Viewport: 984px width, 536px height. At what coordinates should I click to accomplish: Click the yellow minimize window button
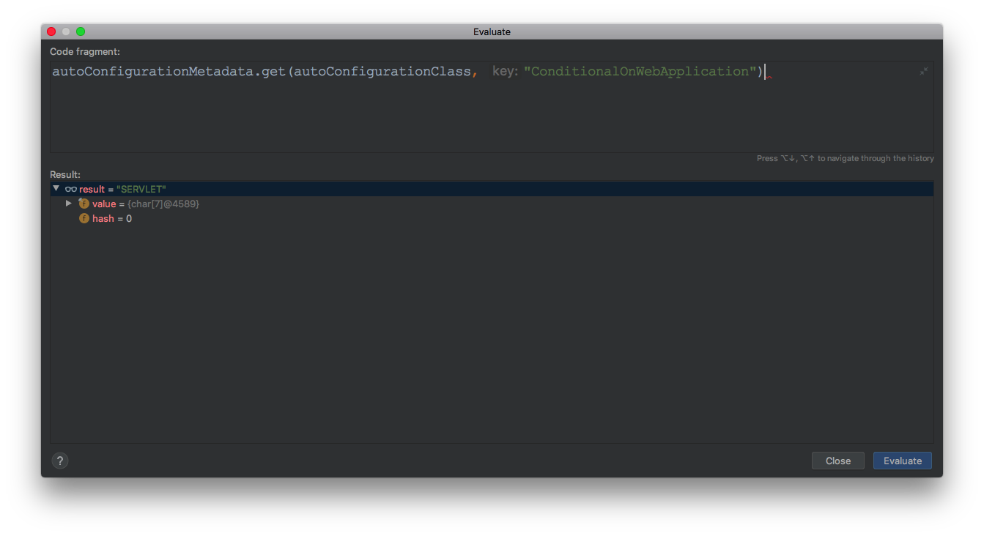coord(66,31)
